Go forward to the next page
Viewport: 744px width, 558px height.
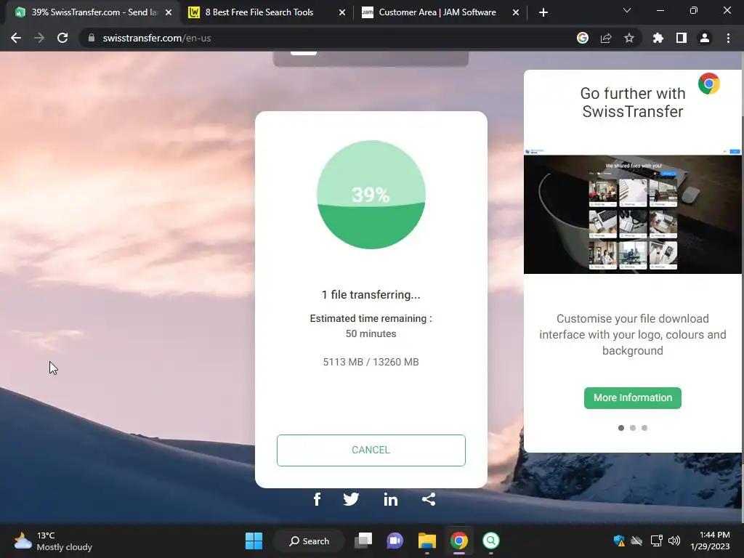pos(39,38)
